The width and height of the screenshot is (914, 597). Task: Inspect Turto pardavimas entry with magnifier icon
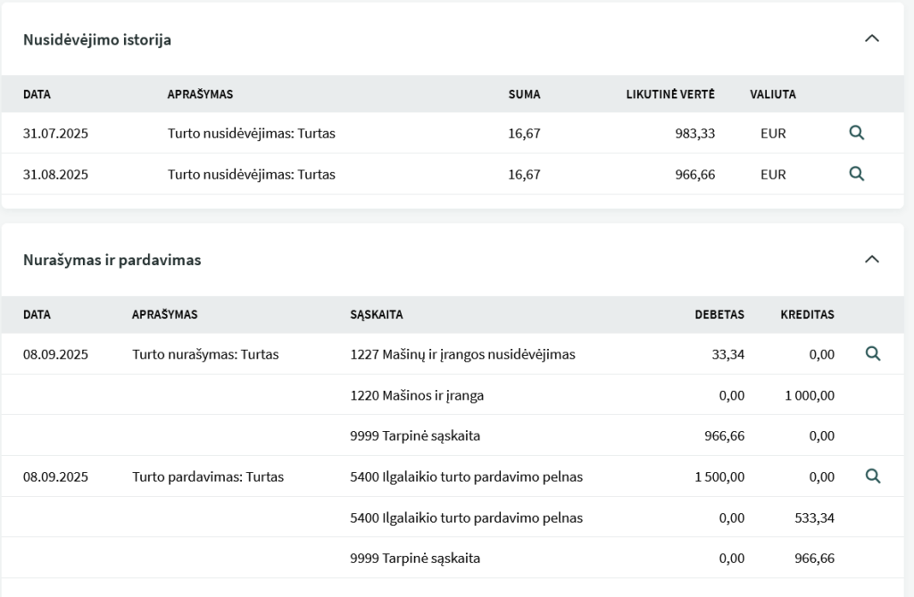pos(873,477)
